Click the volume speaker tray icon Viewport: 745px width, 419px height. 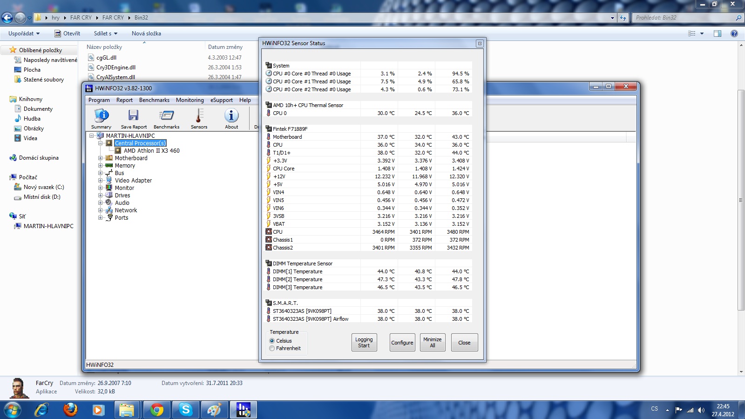click(701, 410)
